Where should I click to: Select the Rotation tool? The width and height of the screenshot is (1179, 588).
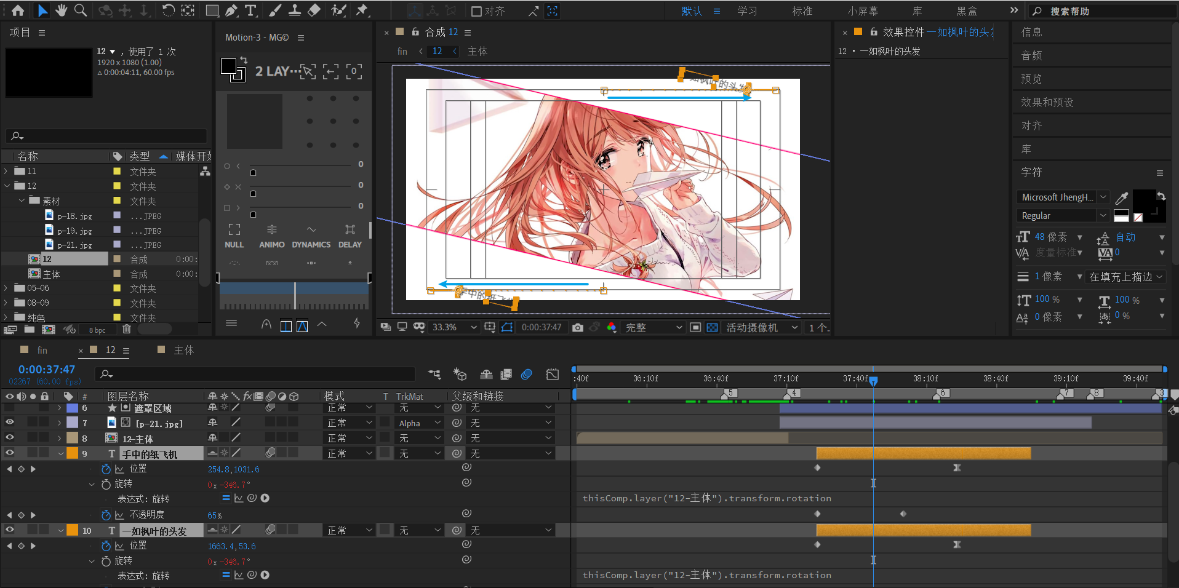tap(168, 10)
